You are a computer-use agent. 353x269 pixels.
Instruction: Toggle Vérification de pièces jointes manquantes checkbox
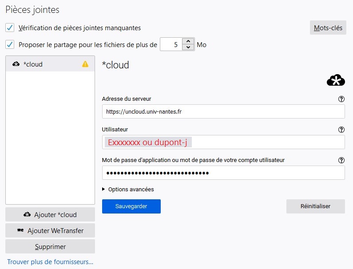[x=10, y=28]
